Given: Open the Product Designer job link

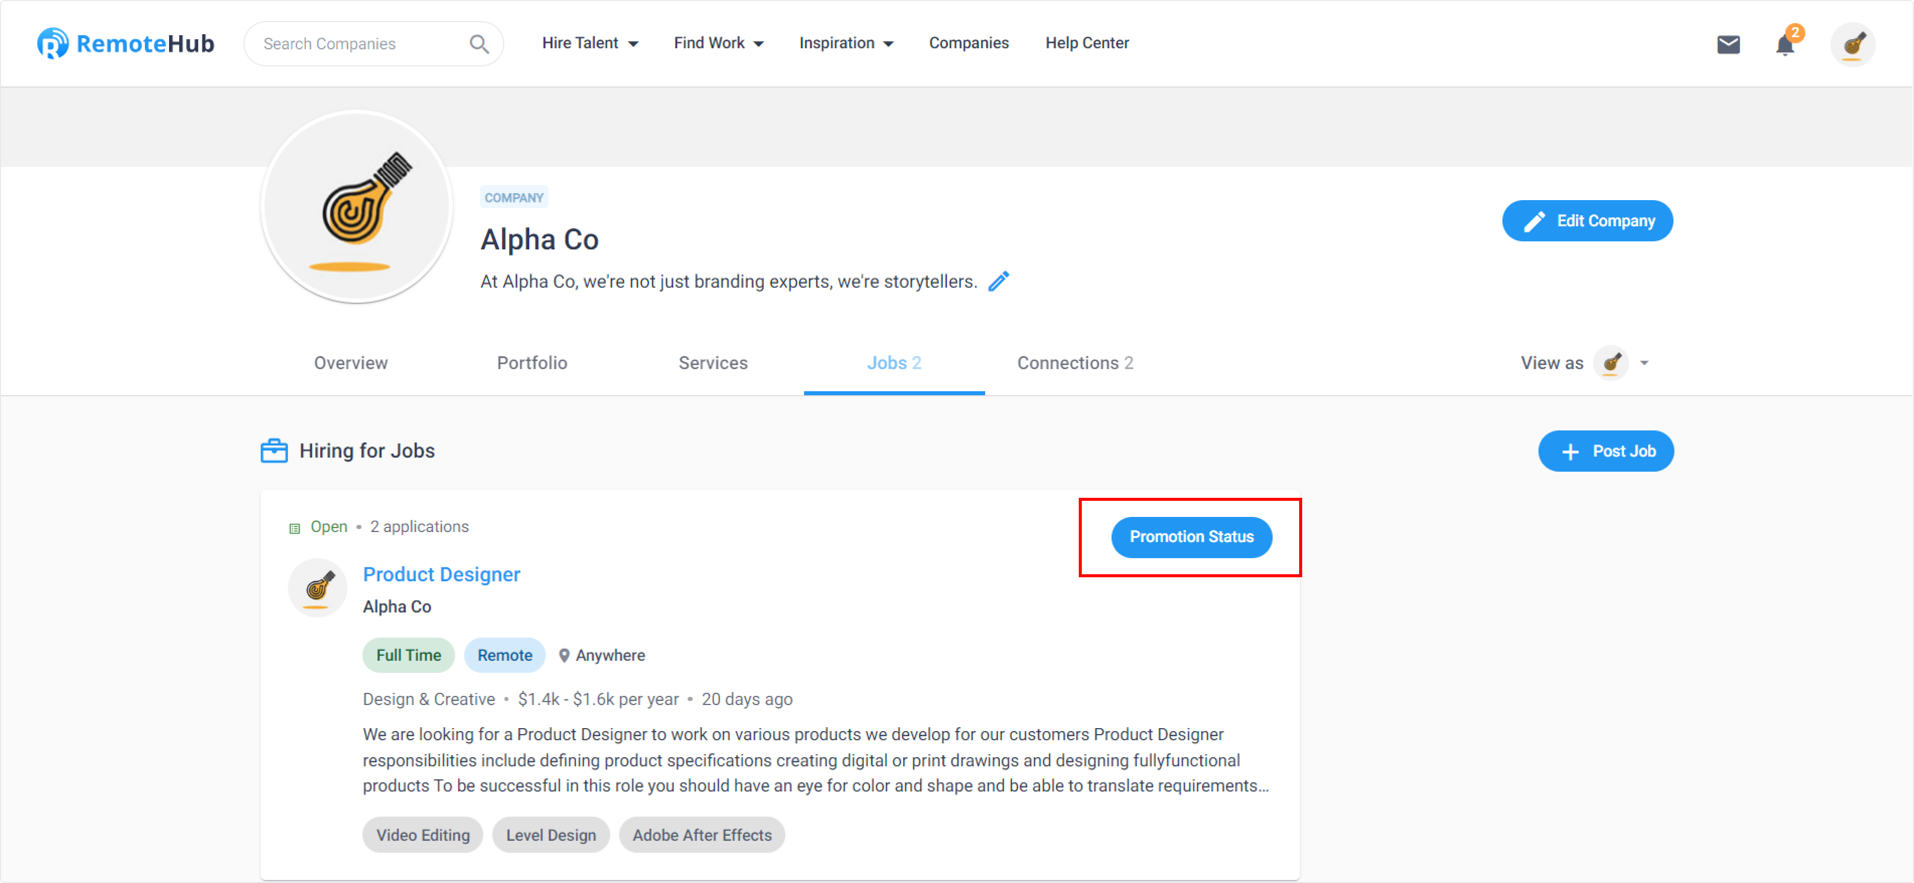Looking at the screenshot, I should point(441,574).
